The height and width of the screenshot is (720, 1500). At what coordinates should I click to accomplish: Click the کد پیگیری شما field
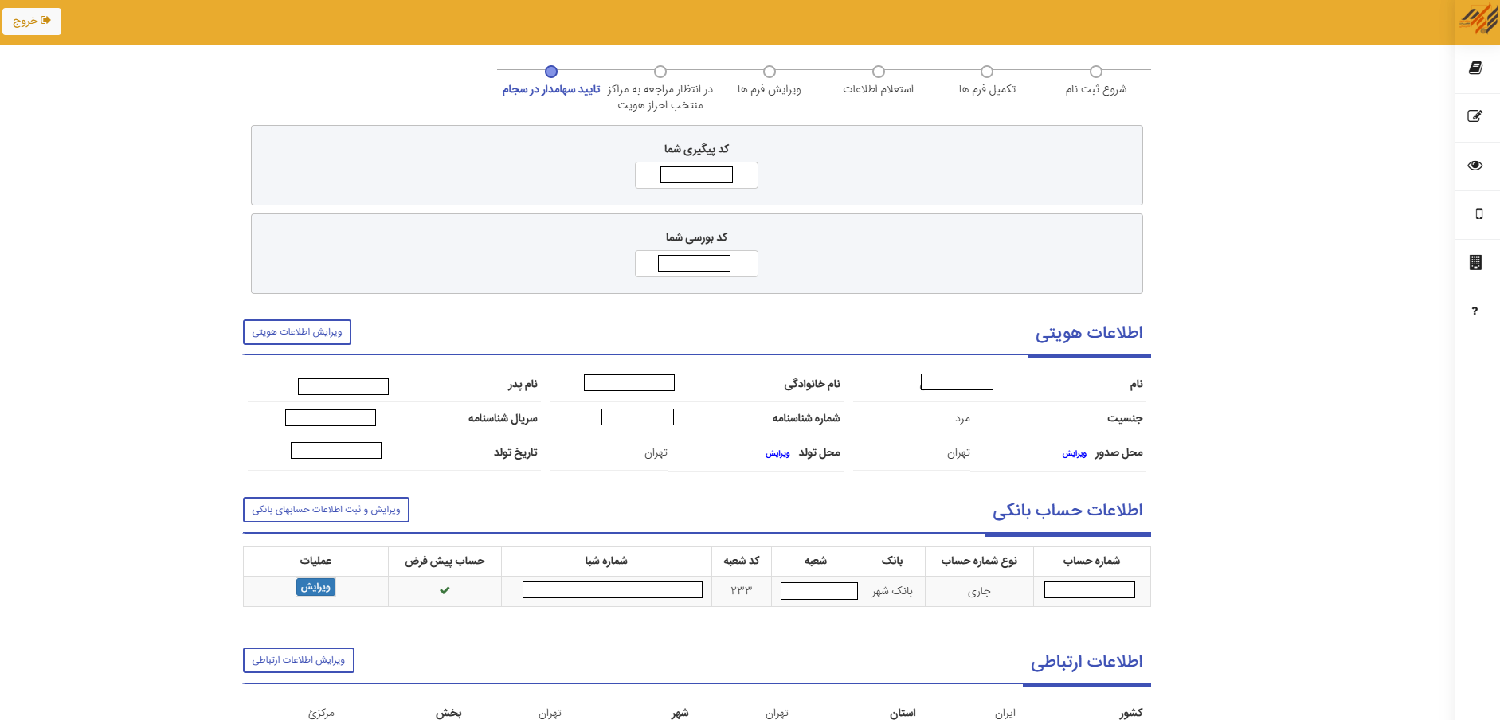point(696,175)
